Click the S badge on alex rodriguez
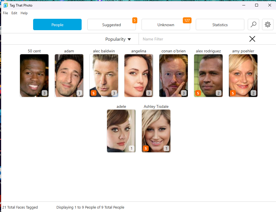Image resolution: width=276 pixels, height=212 pixels. tap(198, 93)
